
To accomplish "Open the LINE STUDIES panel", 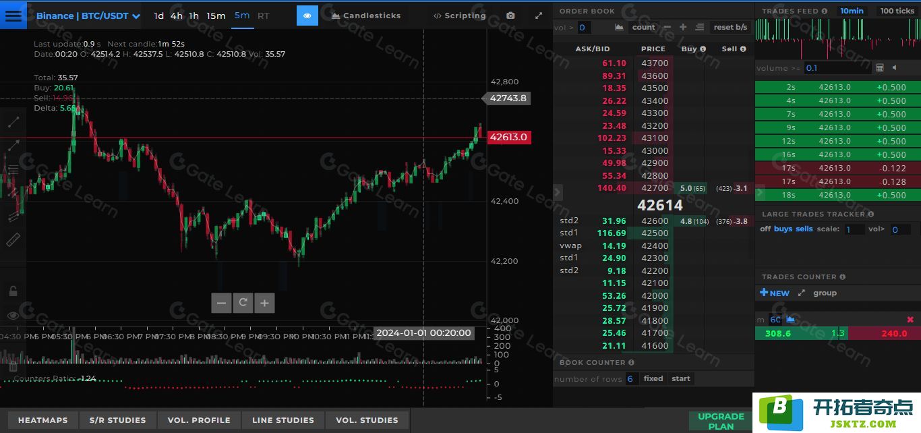I will 283,420.
